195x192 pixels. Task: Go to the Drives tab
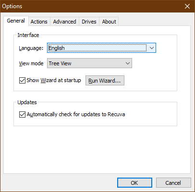click(89, 22)
